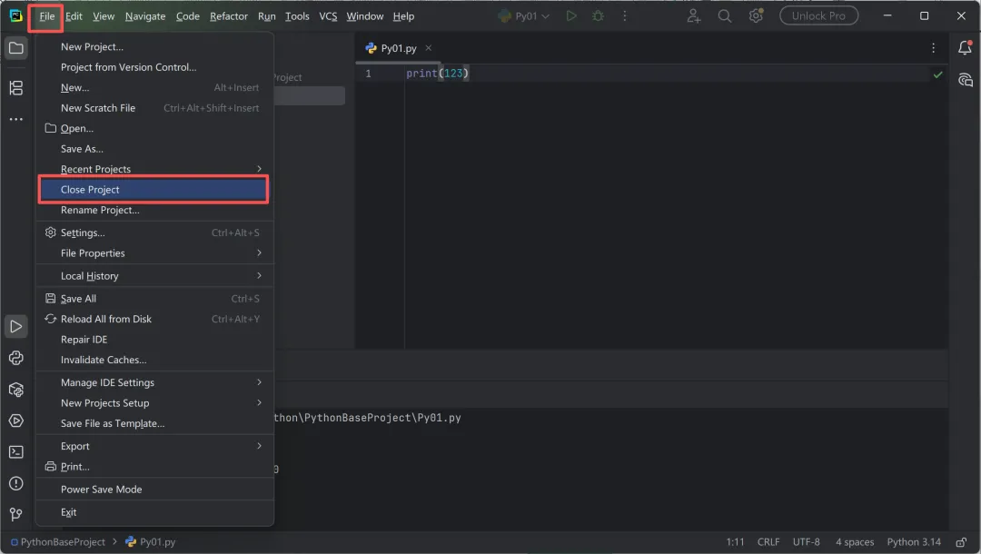
Task: Choose Exit at bottom of File menu
Action: coord(154,512)
